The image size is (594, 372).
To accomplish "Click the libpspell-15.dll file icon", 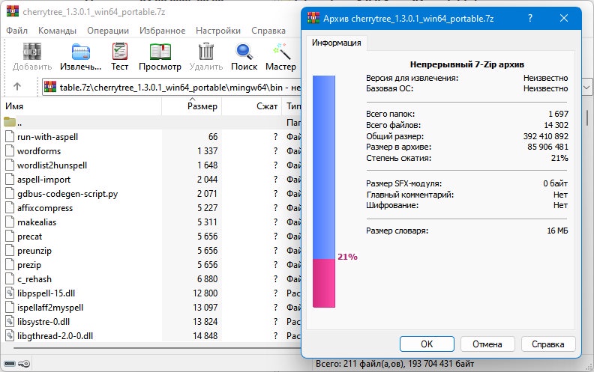I will tap(10, 293).
